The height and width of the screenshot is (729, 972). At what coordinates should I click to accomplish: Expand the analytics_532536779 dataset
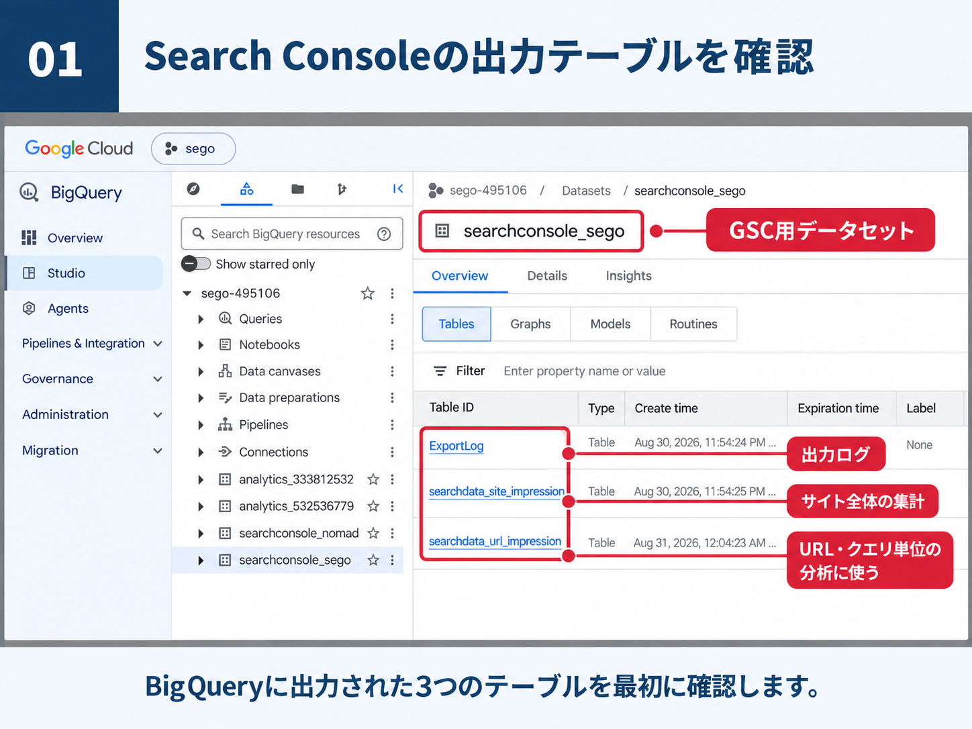point(200,506)
